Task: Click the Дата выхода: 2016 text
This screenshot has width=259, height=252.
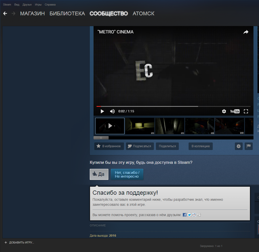Action: click(x=103, y=236)
